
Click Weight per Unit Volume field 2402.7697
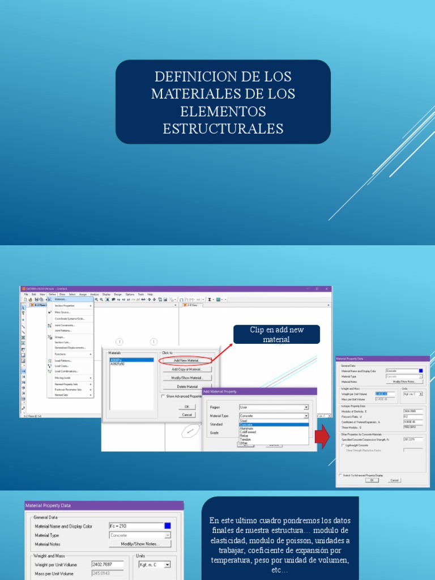coord(108,565)
